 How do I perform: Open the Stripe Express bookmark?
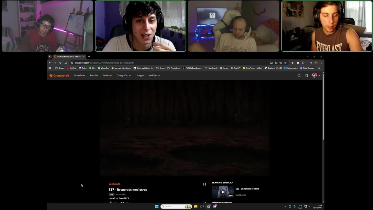[307, 68]
